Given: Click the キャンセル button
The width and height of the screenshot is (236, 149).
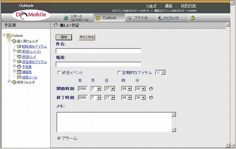Looking at the screenshot, I should [87, 37].
